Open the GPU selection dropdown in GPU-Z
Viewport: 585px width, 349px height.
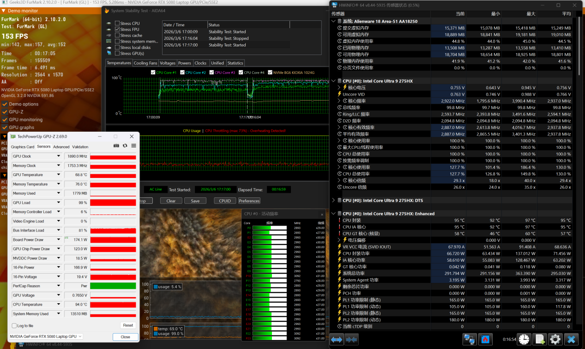point(46,337)
